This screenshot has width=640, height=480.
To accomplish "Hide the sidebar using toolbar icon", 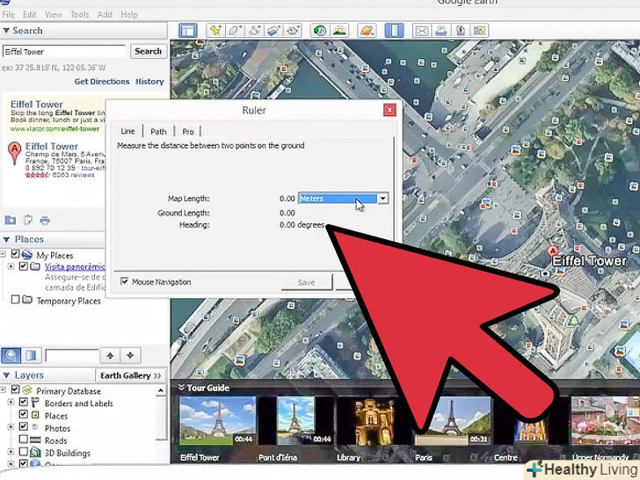I will (187, 31).
